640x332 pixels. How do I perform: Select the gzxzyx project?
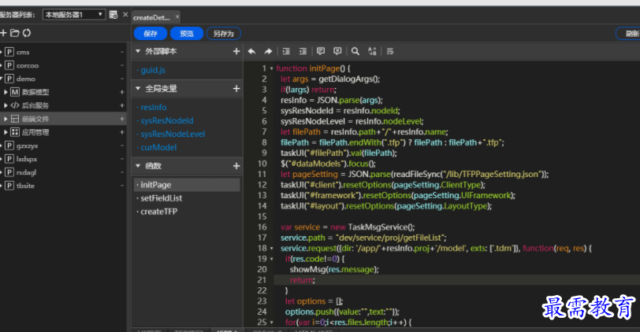(x=27, y=146)
